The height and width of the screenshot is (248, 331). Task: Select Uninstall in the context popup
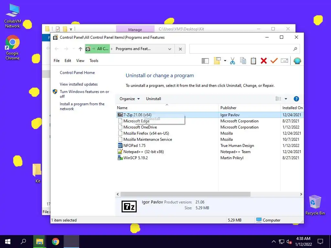[x=152, y=119]
